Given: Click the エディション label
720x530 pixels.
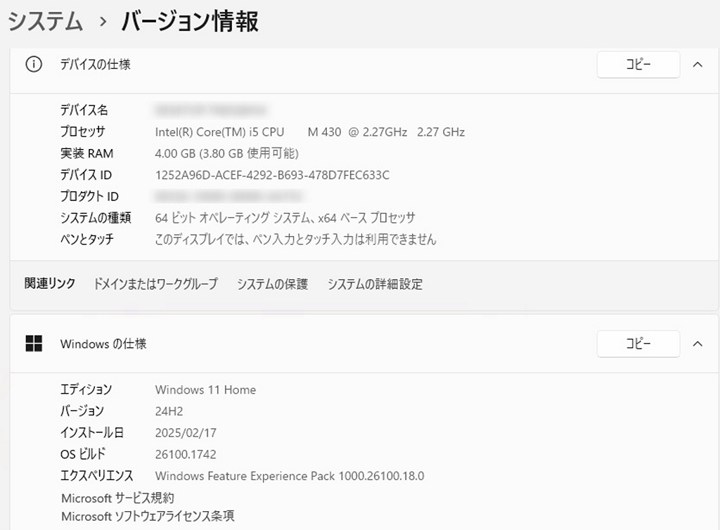Looking at the screenshot, I should tap(86, 389).
